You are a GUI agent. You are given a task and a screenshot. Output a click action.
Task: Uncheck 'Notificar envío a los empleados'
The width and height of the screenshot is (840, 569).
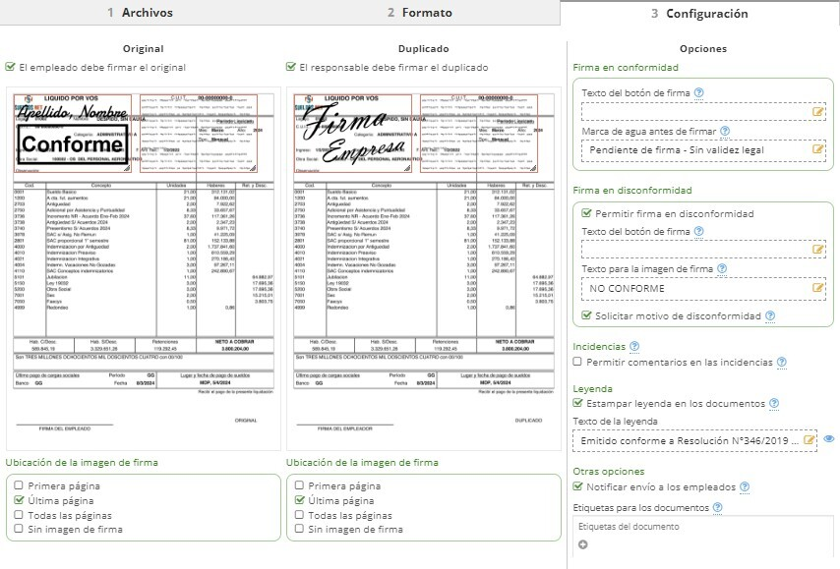(577, 486)
